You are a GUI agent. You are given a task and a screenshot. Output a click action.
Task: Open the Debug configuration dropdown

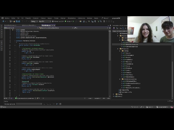tap(34, 21)
